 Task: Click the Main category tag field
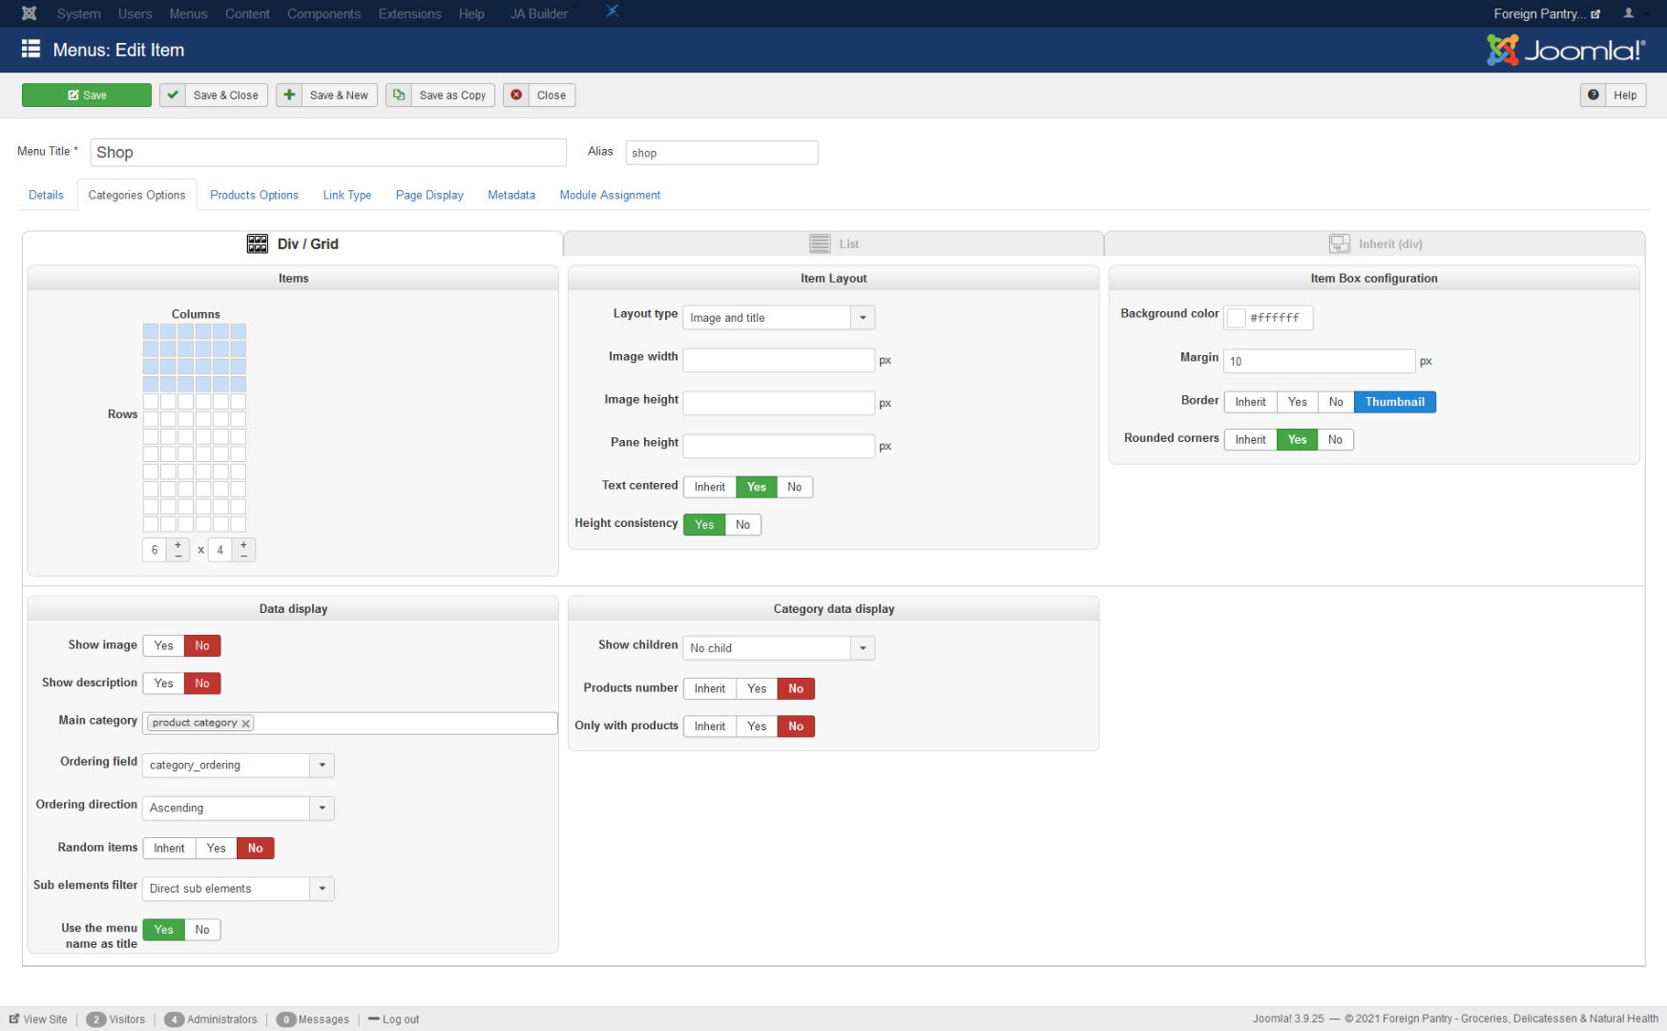(350, 724)
